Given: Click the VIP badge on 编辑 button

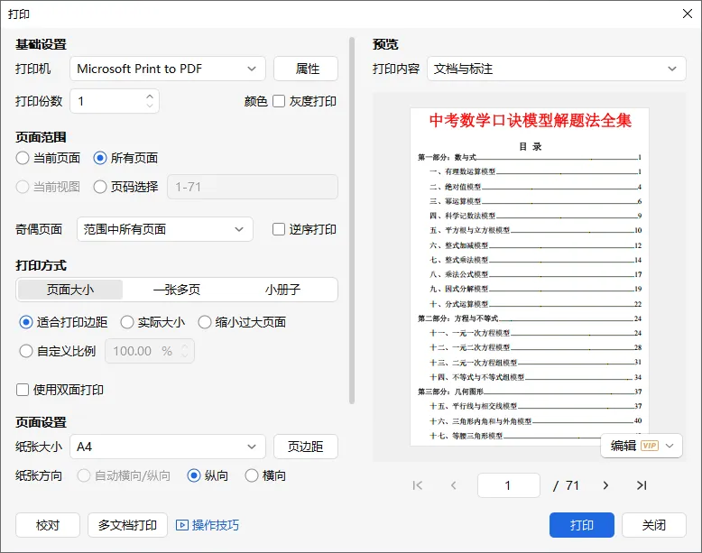Looking at the screenshot, I should click(650, 446).
